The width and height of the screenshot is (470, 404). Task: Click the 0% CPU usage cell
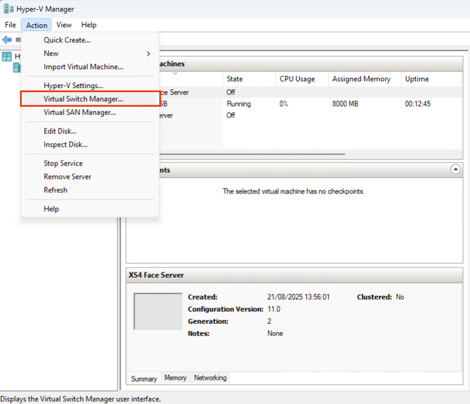point(283,104)
